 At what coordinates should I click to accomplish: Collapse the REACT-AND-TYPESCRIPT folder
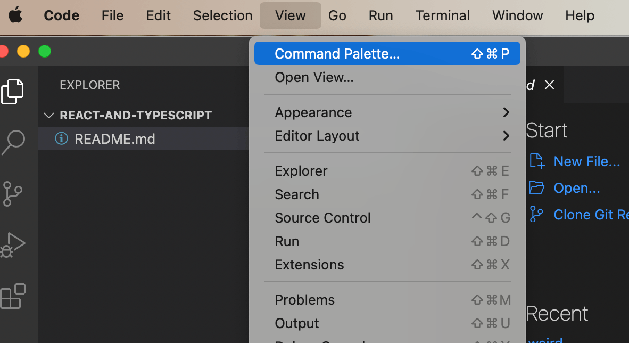point(49,115)
